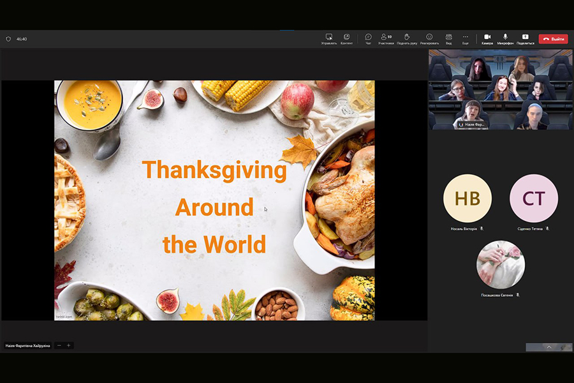Expand the self-view preview chevron
Viewport: 574px width, 383px height.
click(x=548, y=347)
